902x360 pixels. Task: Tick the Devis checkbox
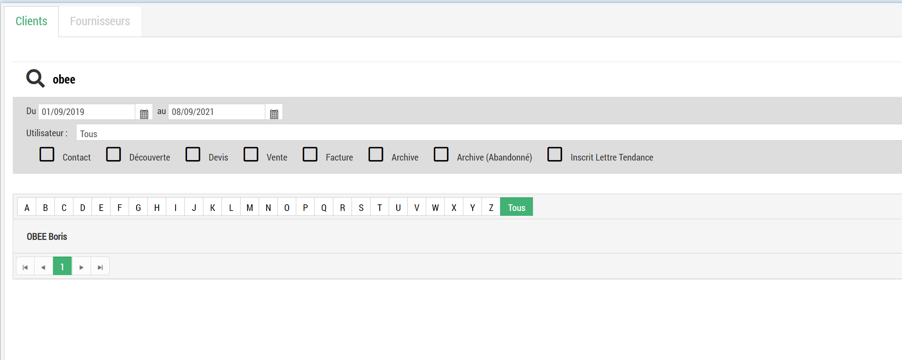(x=193, y=154)
